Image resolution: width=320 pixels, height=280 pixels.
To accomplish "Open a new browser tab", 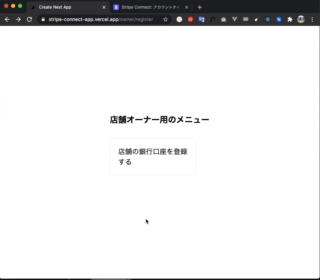I will point(200,7).
